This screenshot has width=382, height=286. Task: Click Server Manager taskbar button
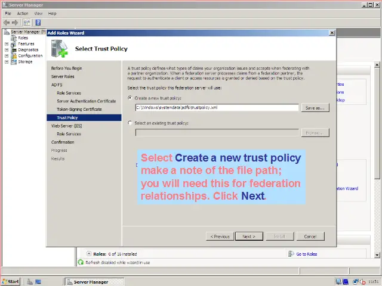tap(95, 282)
